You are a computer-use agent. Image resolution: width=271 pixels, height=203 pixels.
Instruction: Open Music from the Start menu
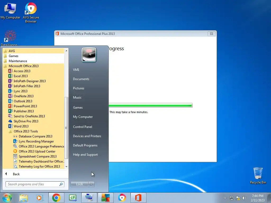pyautogui.click(x=77, y=98)
